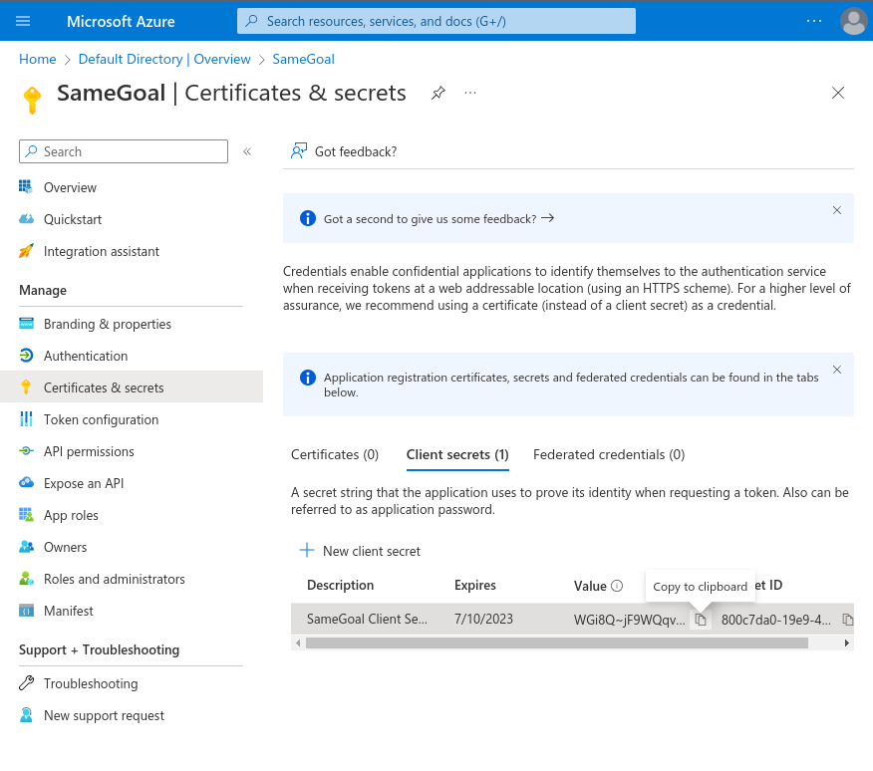Image resolution: width=873 pixels, height=771 pixels.
Task: Dismiss the feedback request banner
Action: coord(837,210)
